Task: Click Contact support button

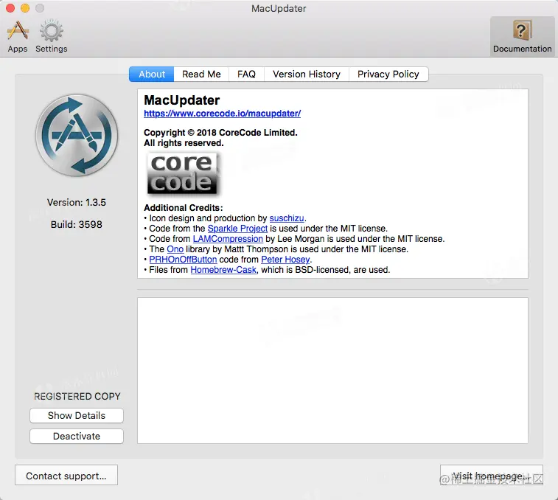Action: (x=66, y=475)
